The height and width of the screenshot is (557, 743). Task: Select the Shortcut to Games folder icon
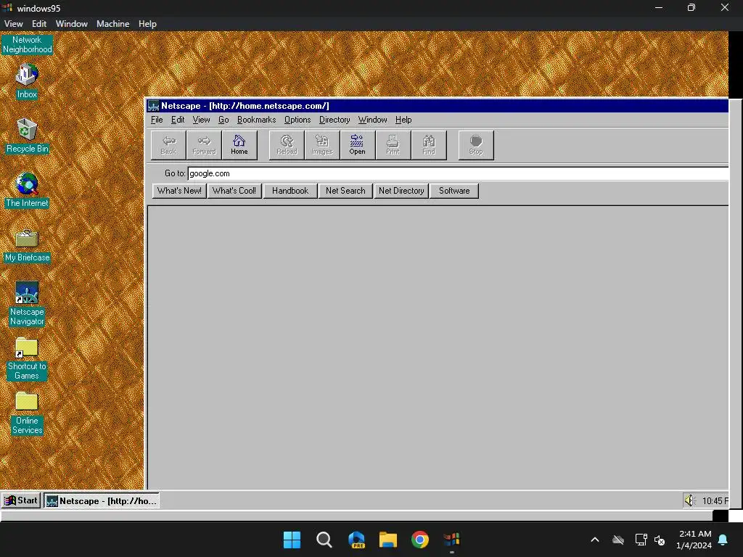click(x=27, y=358)
